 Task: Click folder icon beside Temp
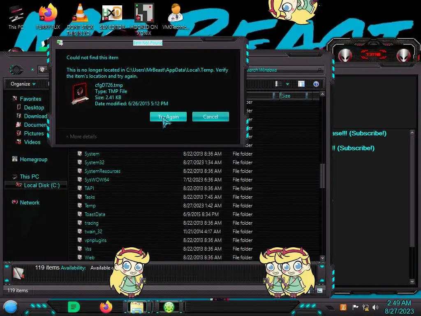click(79, 205)
